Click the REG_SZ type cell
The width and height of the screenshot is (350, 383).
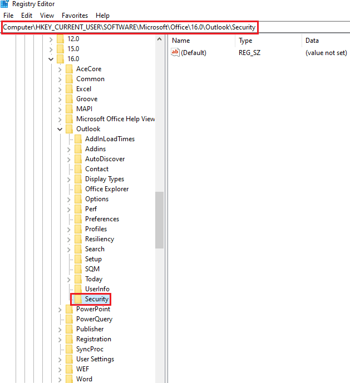click(249, 53)
